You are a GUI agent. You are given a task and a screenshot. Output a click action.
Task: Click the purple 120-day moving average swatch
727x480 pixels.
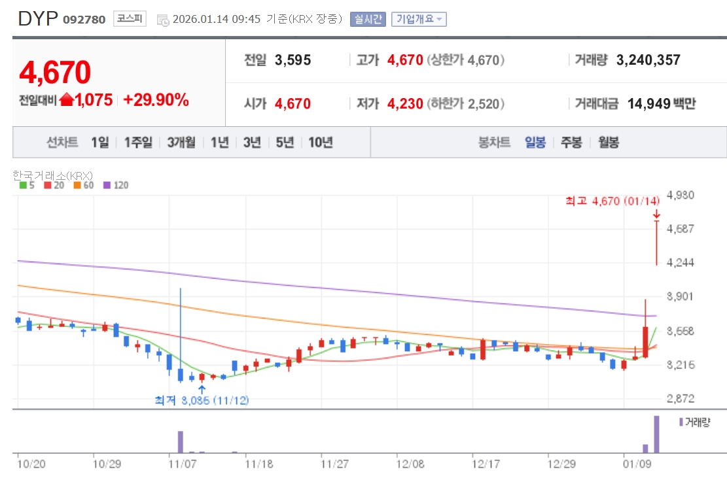tap(107, 185)
